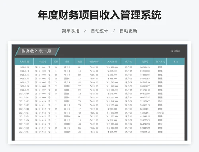Click the 入账日期 column header
Image resolution: width=199 pixels, height=152 pixels.
coord(24,62)
